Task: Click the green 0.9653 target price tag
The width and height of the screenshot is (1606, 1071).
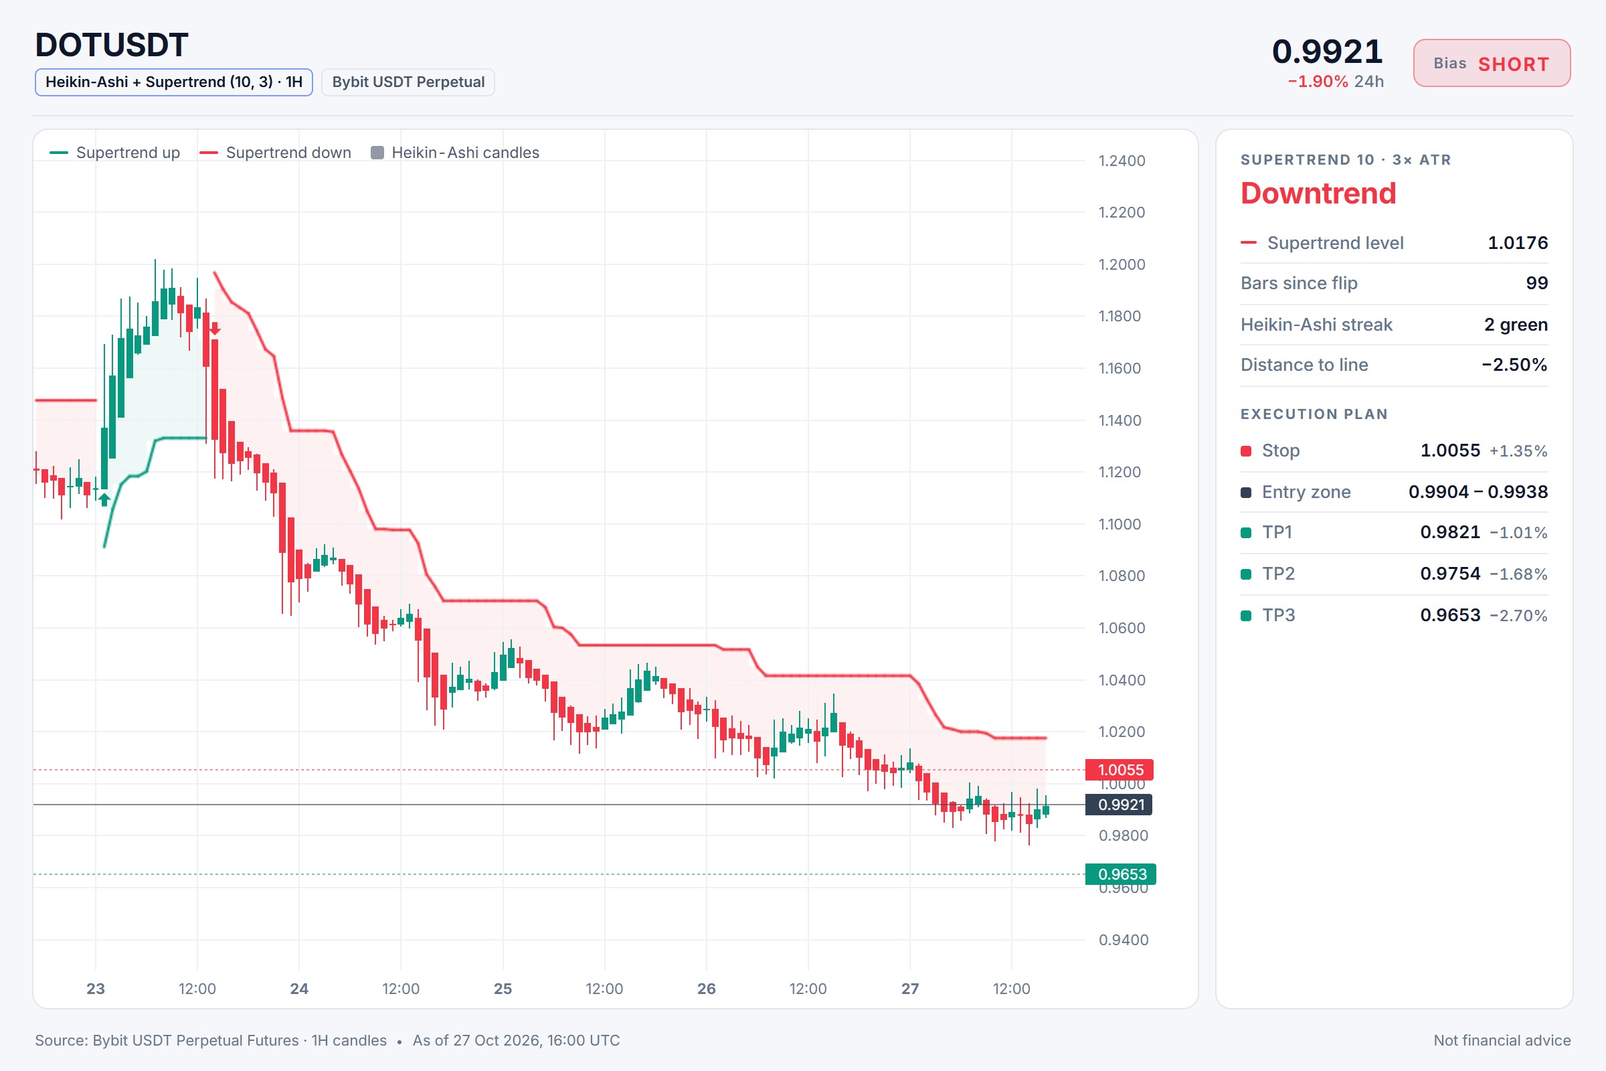Action: 1120,874
